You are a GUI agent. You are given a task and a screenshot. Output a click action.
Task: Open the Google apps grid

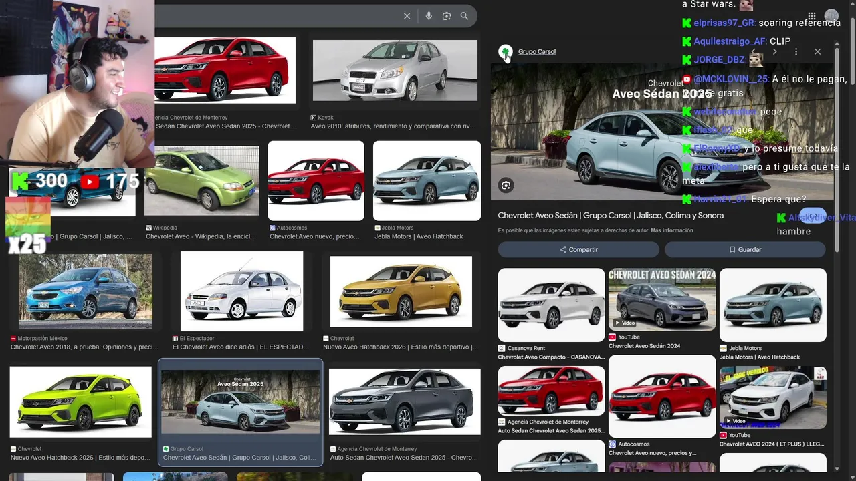pyautogui.click(x=811, y=17)
